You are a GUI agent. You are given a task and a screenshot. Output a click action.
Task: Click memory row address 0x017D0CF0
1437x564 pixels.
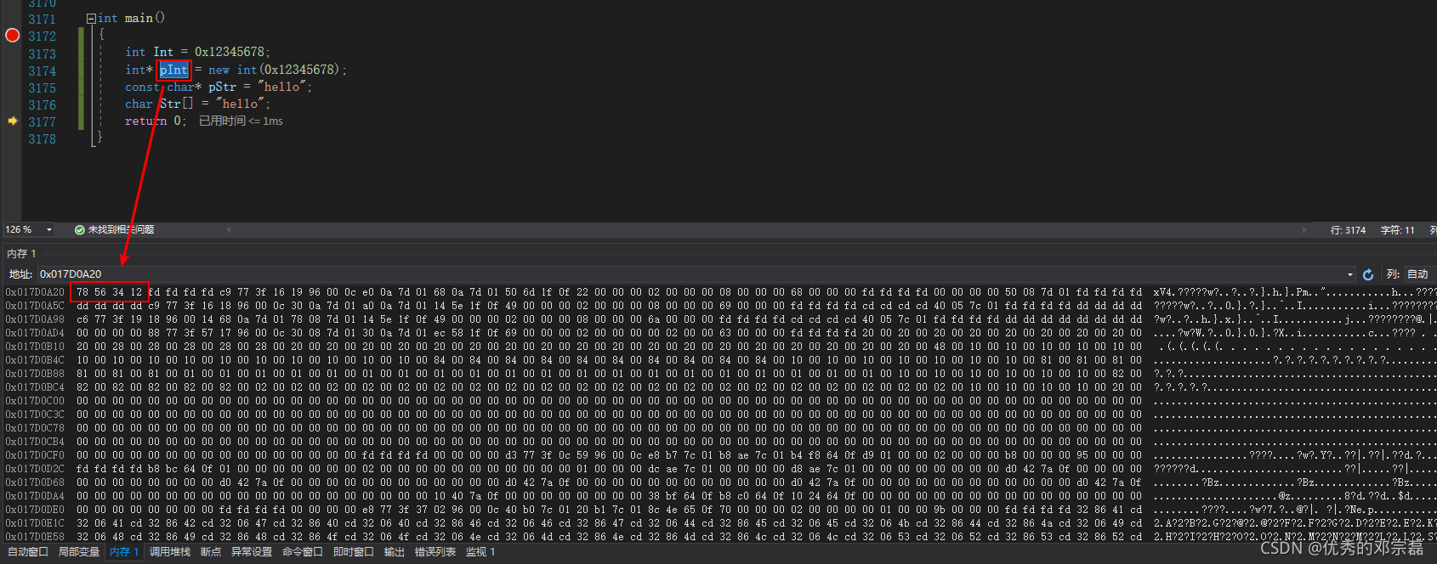35,455
